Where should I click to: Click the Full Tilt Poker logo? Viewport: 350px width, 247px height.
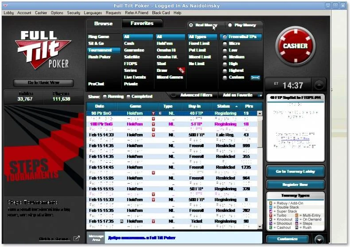pos(43,50)
